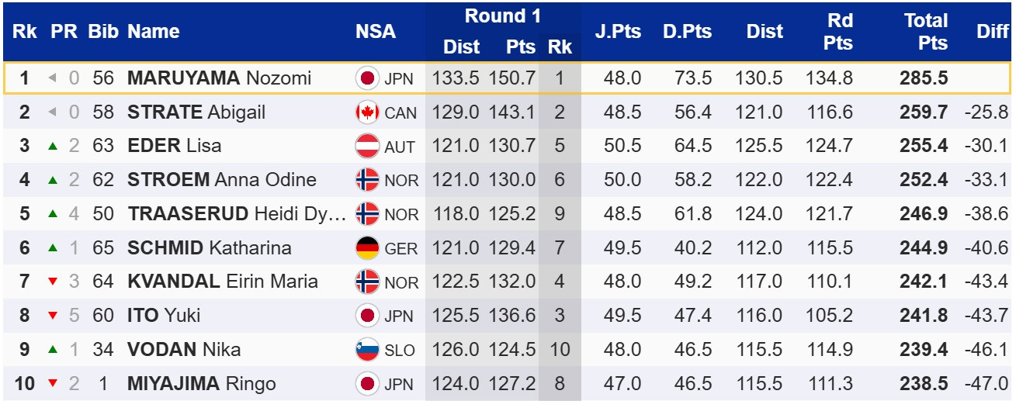Open athlete link MARUYAMA Nozomi
Screen dimensions: 1016x401
pyautogui.click(x=219, y=78)
